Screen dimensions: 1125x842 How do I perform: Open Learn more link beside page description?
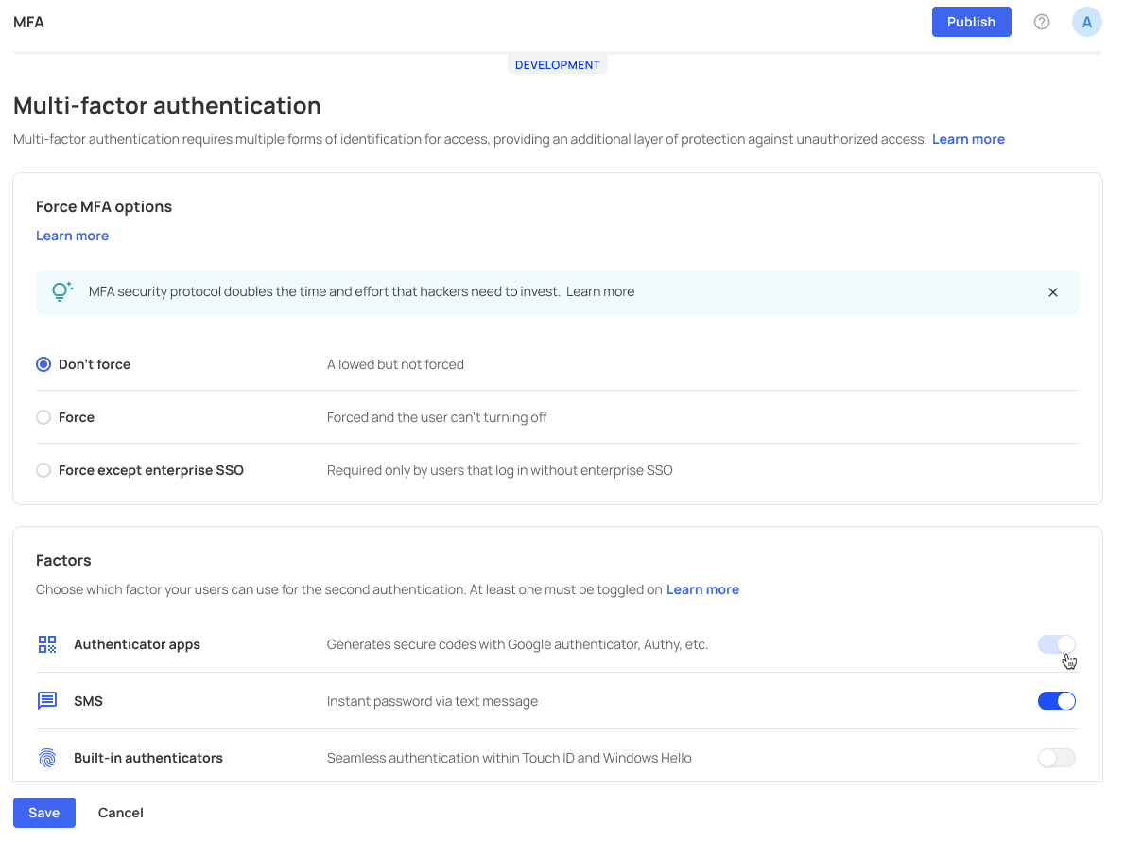tap(968, 139)
